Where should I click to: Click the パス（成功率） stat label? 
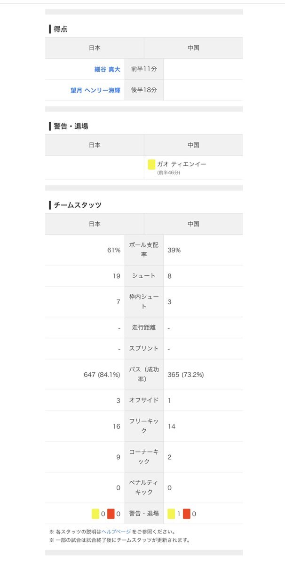click(x=144, y=375)
